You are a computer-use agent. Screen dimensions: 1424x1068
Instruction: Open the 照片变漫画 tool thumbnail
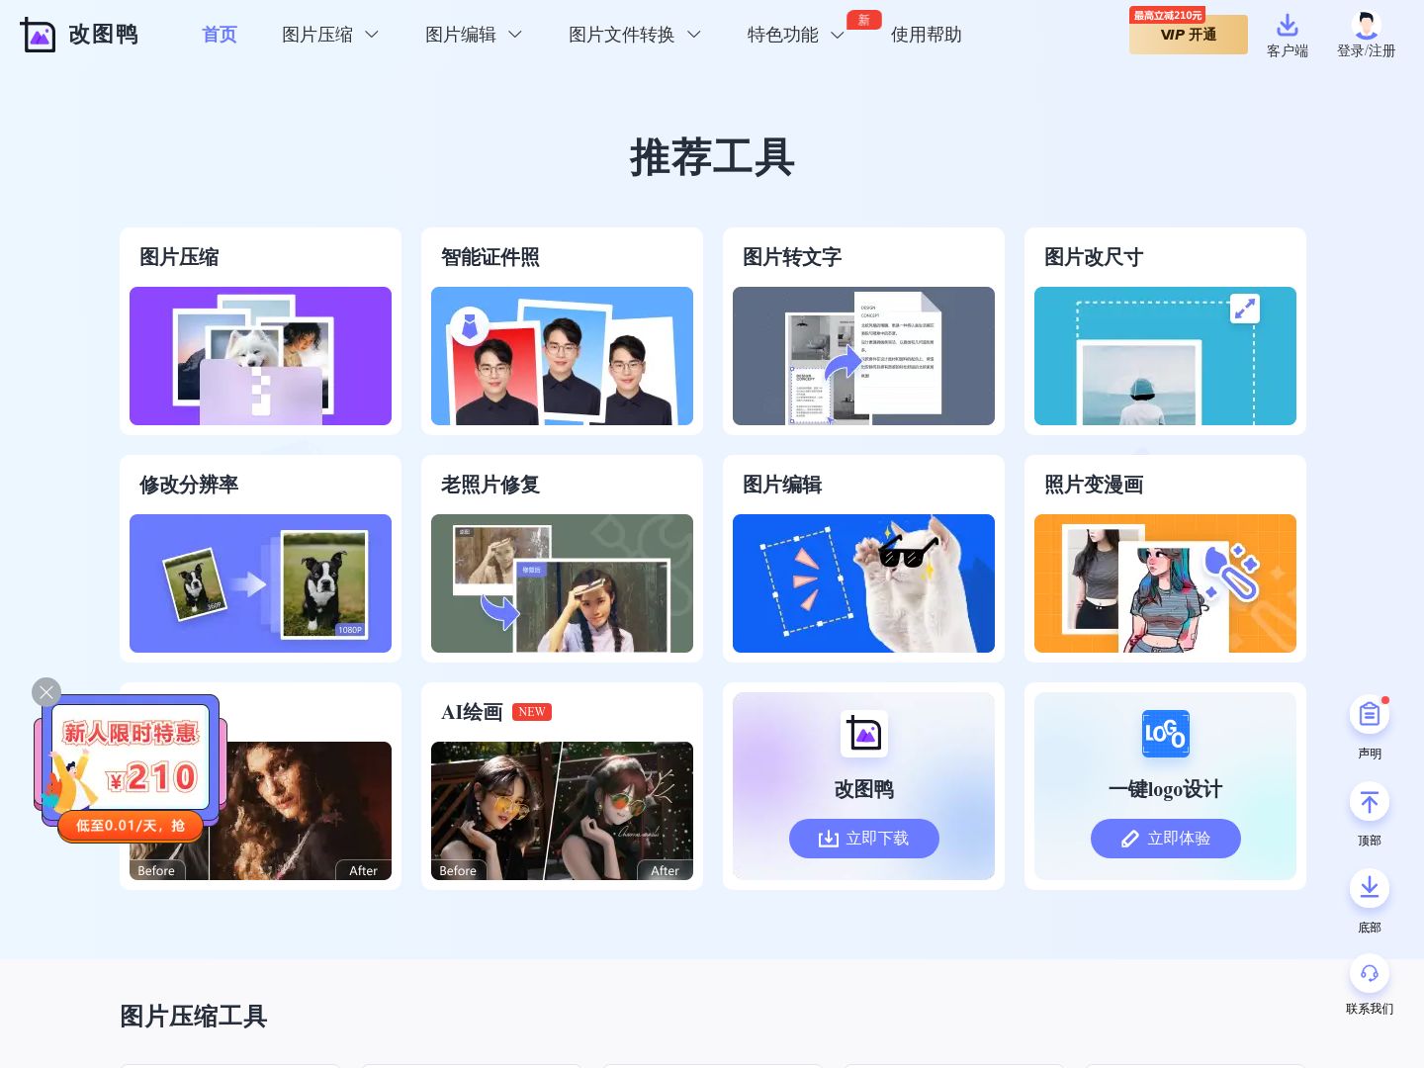point(1165,583)
